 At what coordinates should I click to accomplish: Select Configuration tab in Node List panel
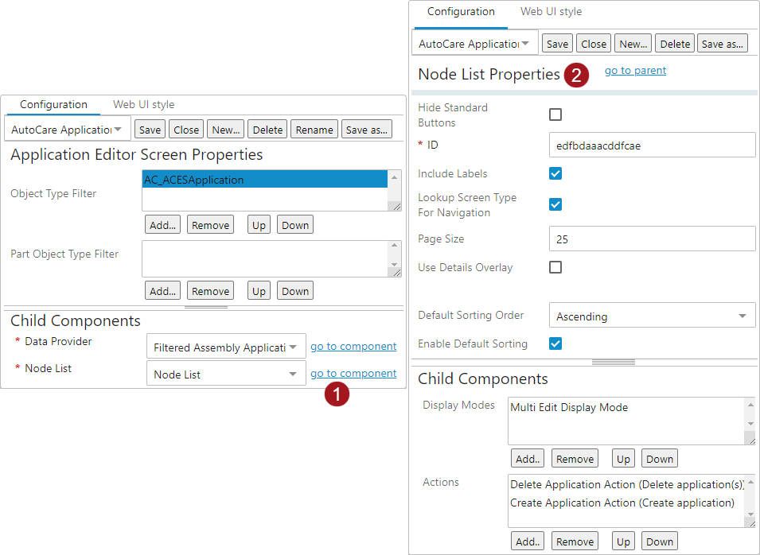coord(461,12)
